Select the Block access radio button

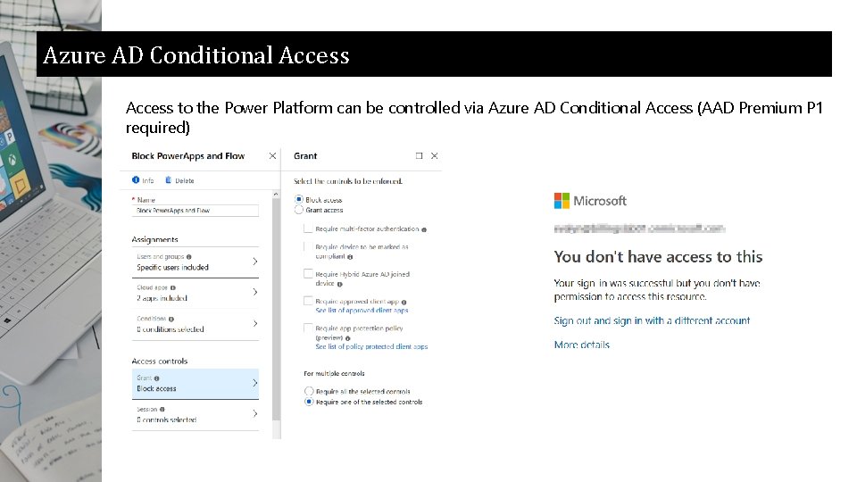coord(299,200)
